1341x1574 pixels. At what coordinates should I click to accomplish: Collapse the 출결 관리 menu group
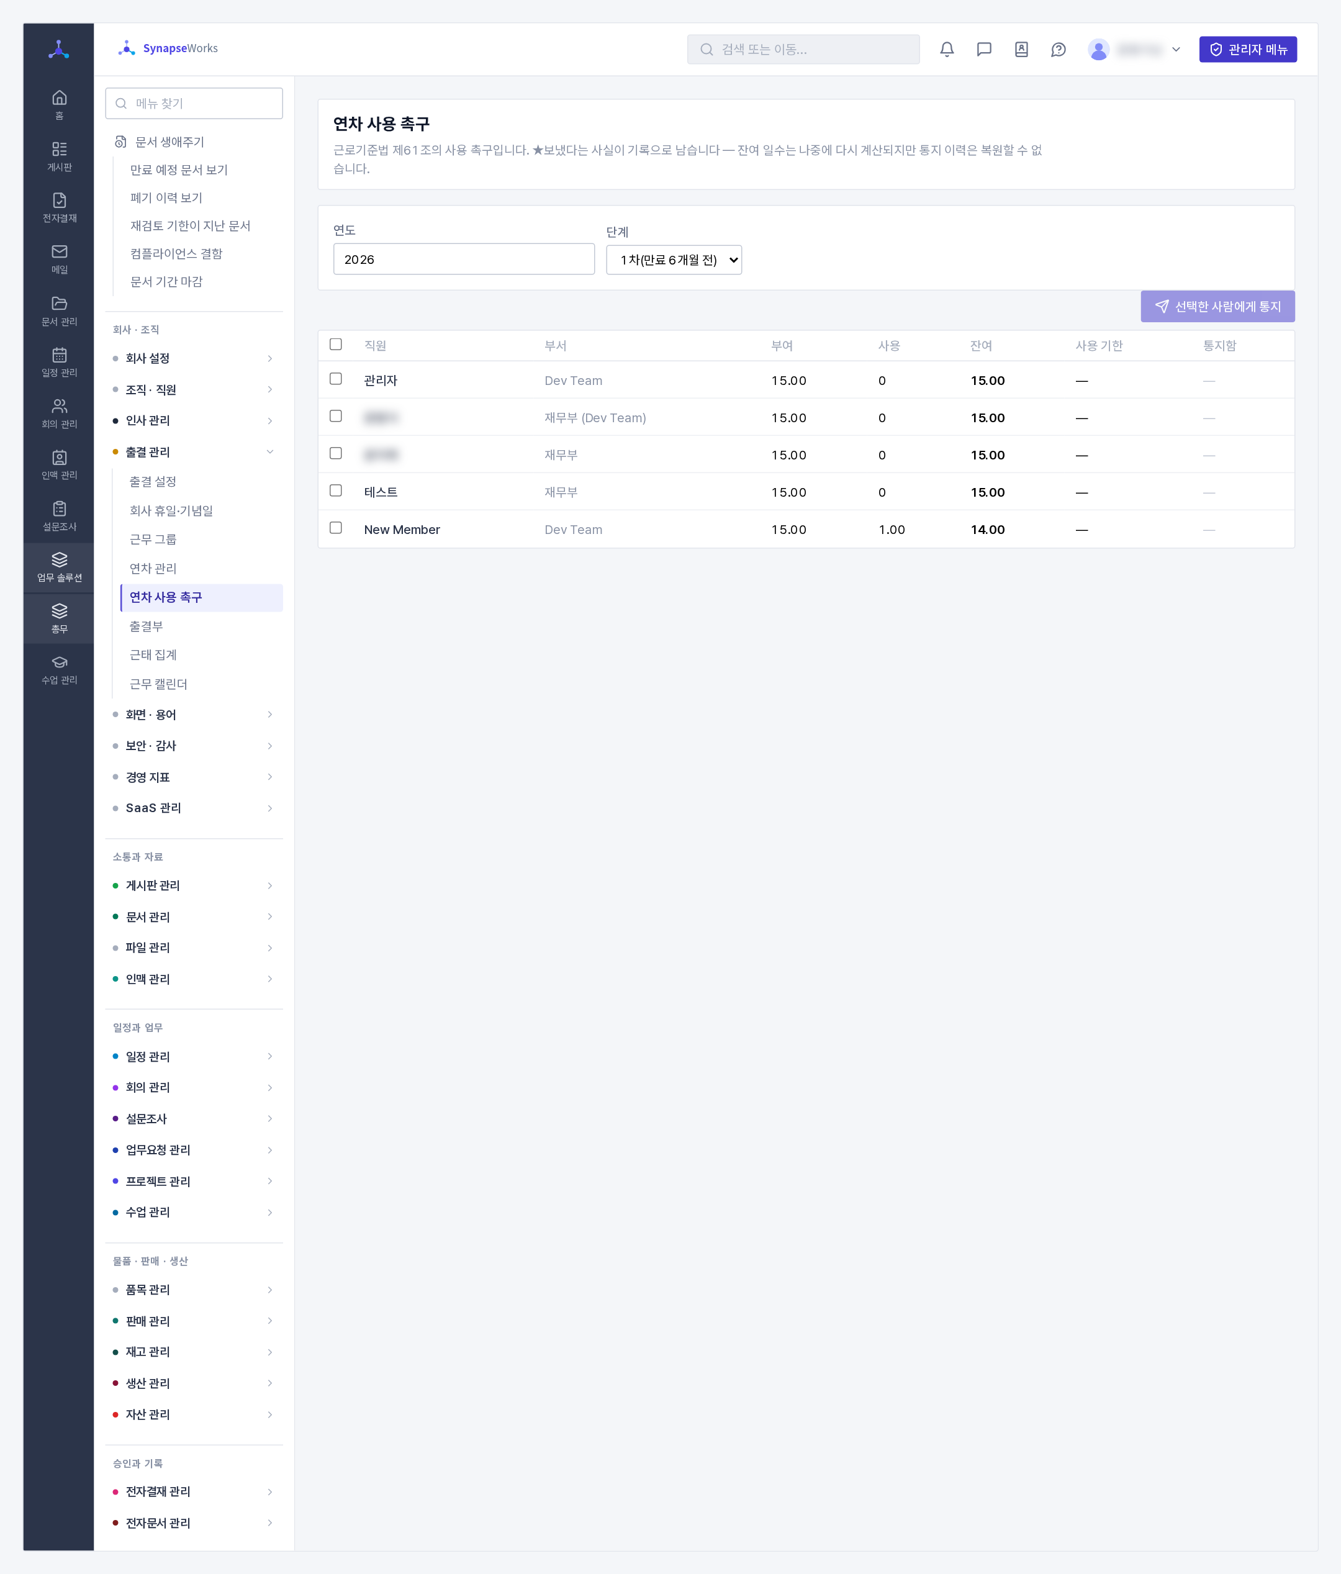coord(194,452)
